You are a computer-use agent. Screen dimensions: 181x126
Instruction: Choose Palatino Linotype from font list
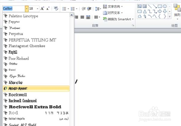(36, 16)
